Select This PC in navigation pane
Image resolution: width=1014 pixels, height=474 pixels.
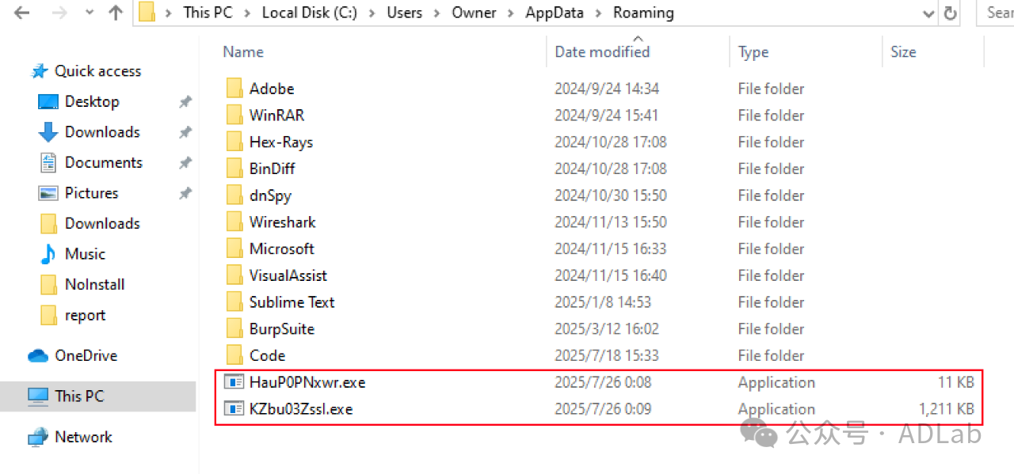[78, 396]
